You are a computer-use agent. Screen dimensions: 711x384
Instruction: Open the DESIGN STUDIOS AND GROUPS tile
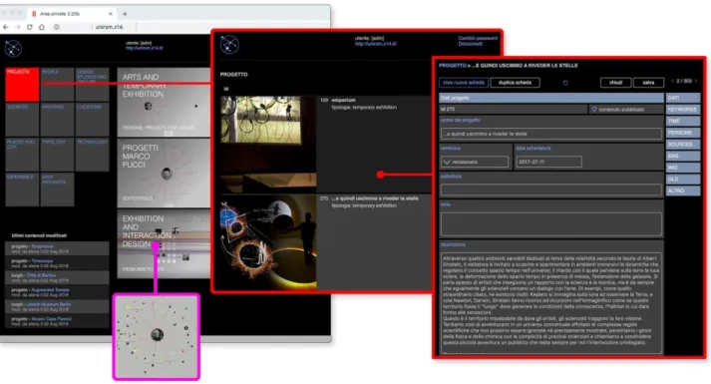93,85
